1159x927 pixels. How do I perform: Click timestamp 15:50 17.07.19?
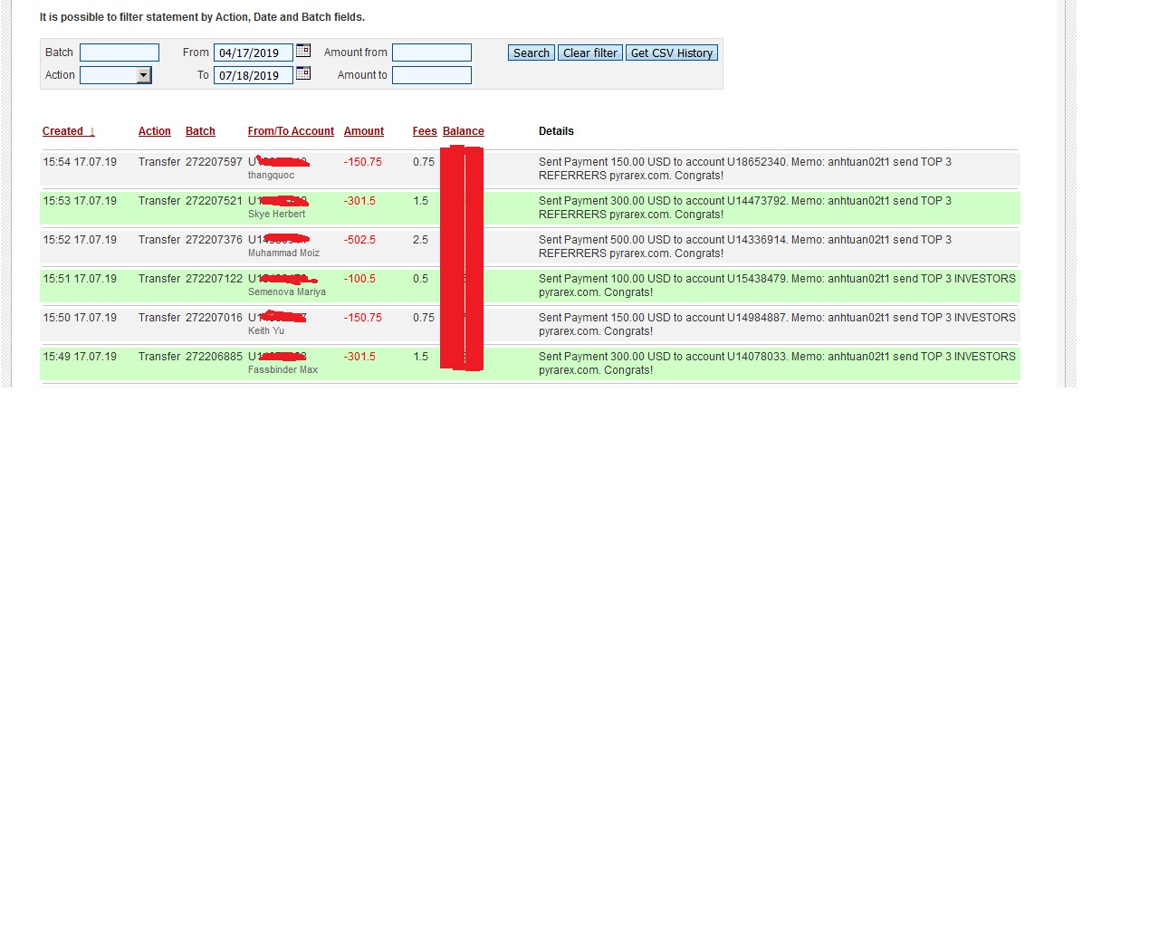coord(80,318)
